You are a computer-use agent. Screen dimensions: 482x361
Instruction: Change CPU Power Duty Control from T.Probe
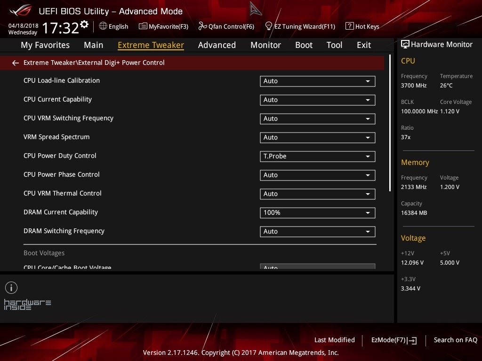point(318,156)
